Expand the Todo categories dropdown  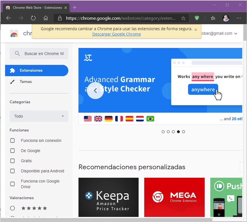pos(39,116)
